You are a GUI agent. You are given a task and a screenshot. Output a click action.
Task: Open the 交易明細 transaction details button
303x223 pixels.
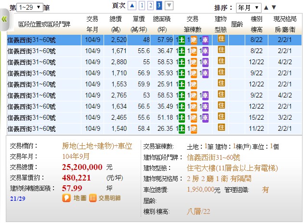[105, 198]
